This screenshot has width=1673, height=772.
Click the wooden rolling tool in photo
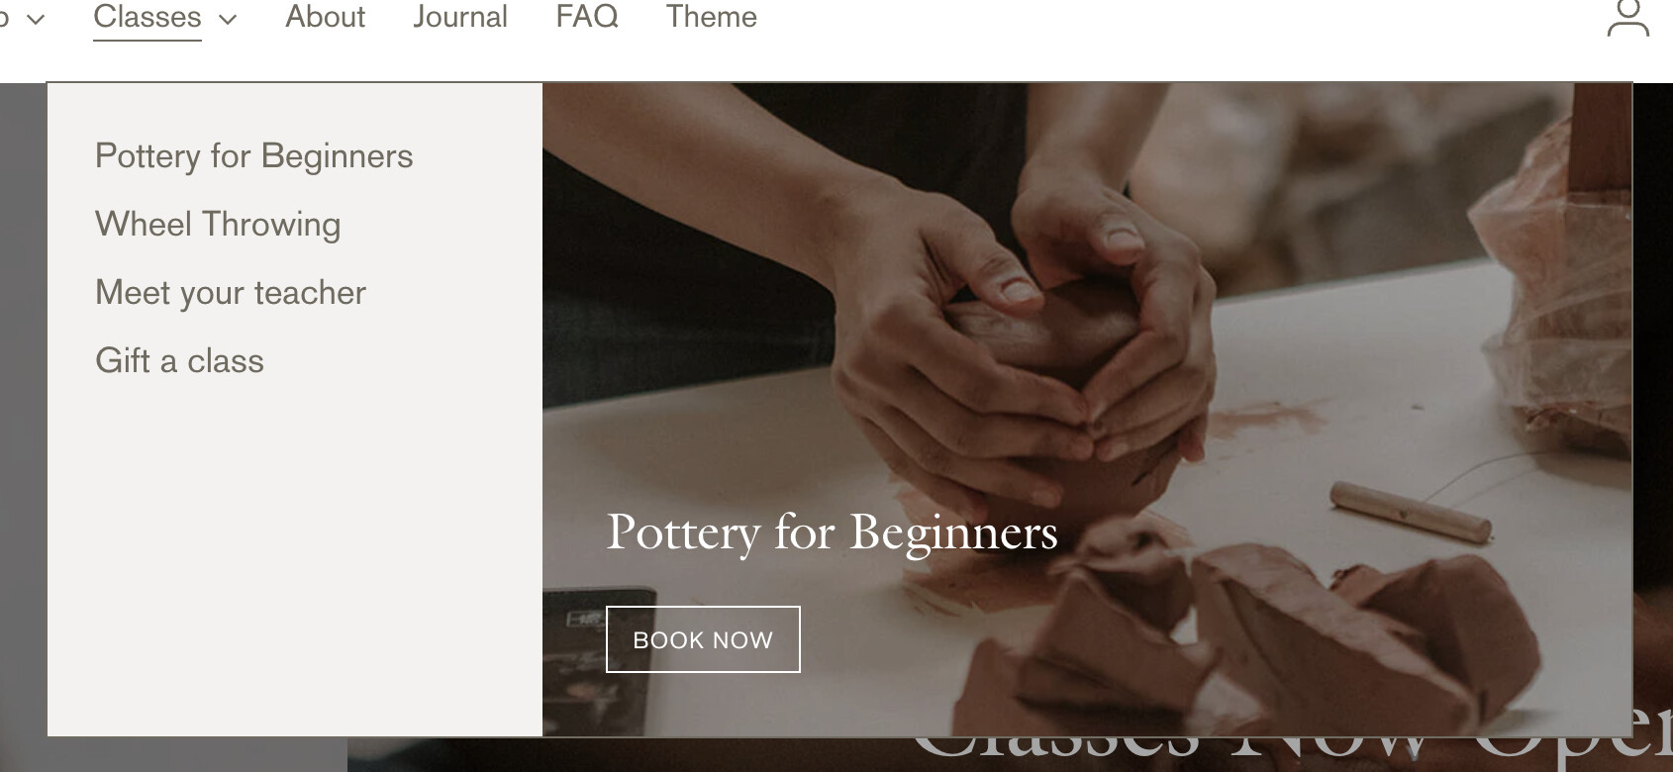tap(1411, 510)
